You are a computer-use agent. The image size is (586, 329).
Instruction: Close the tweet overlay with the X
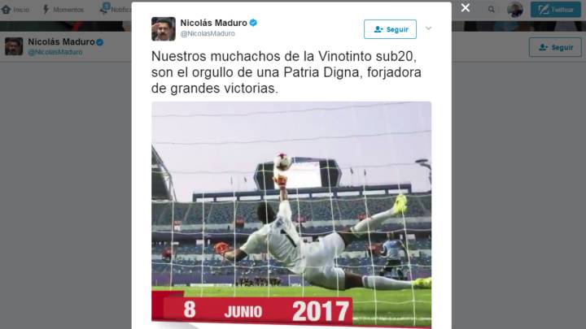(466, 8)
